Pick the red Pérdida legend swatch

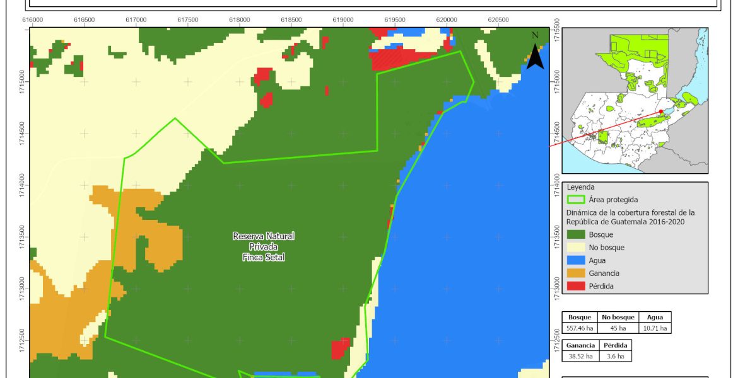576,286
